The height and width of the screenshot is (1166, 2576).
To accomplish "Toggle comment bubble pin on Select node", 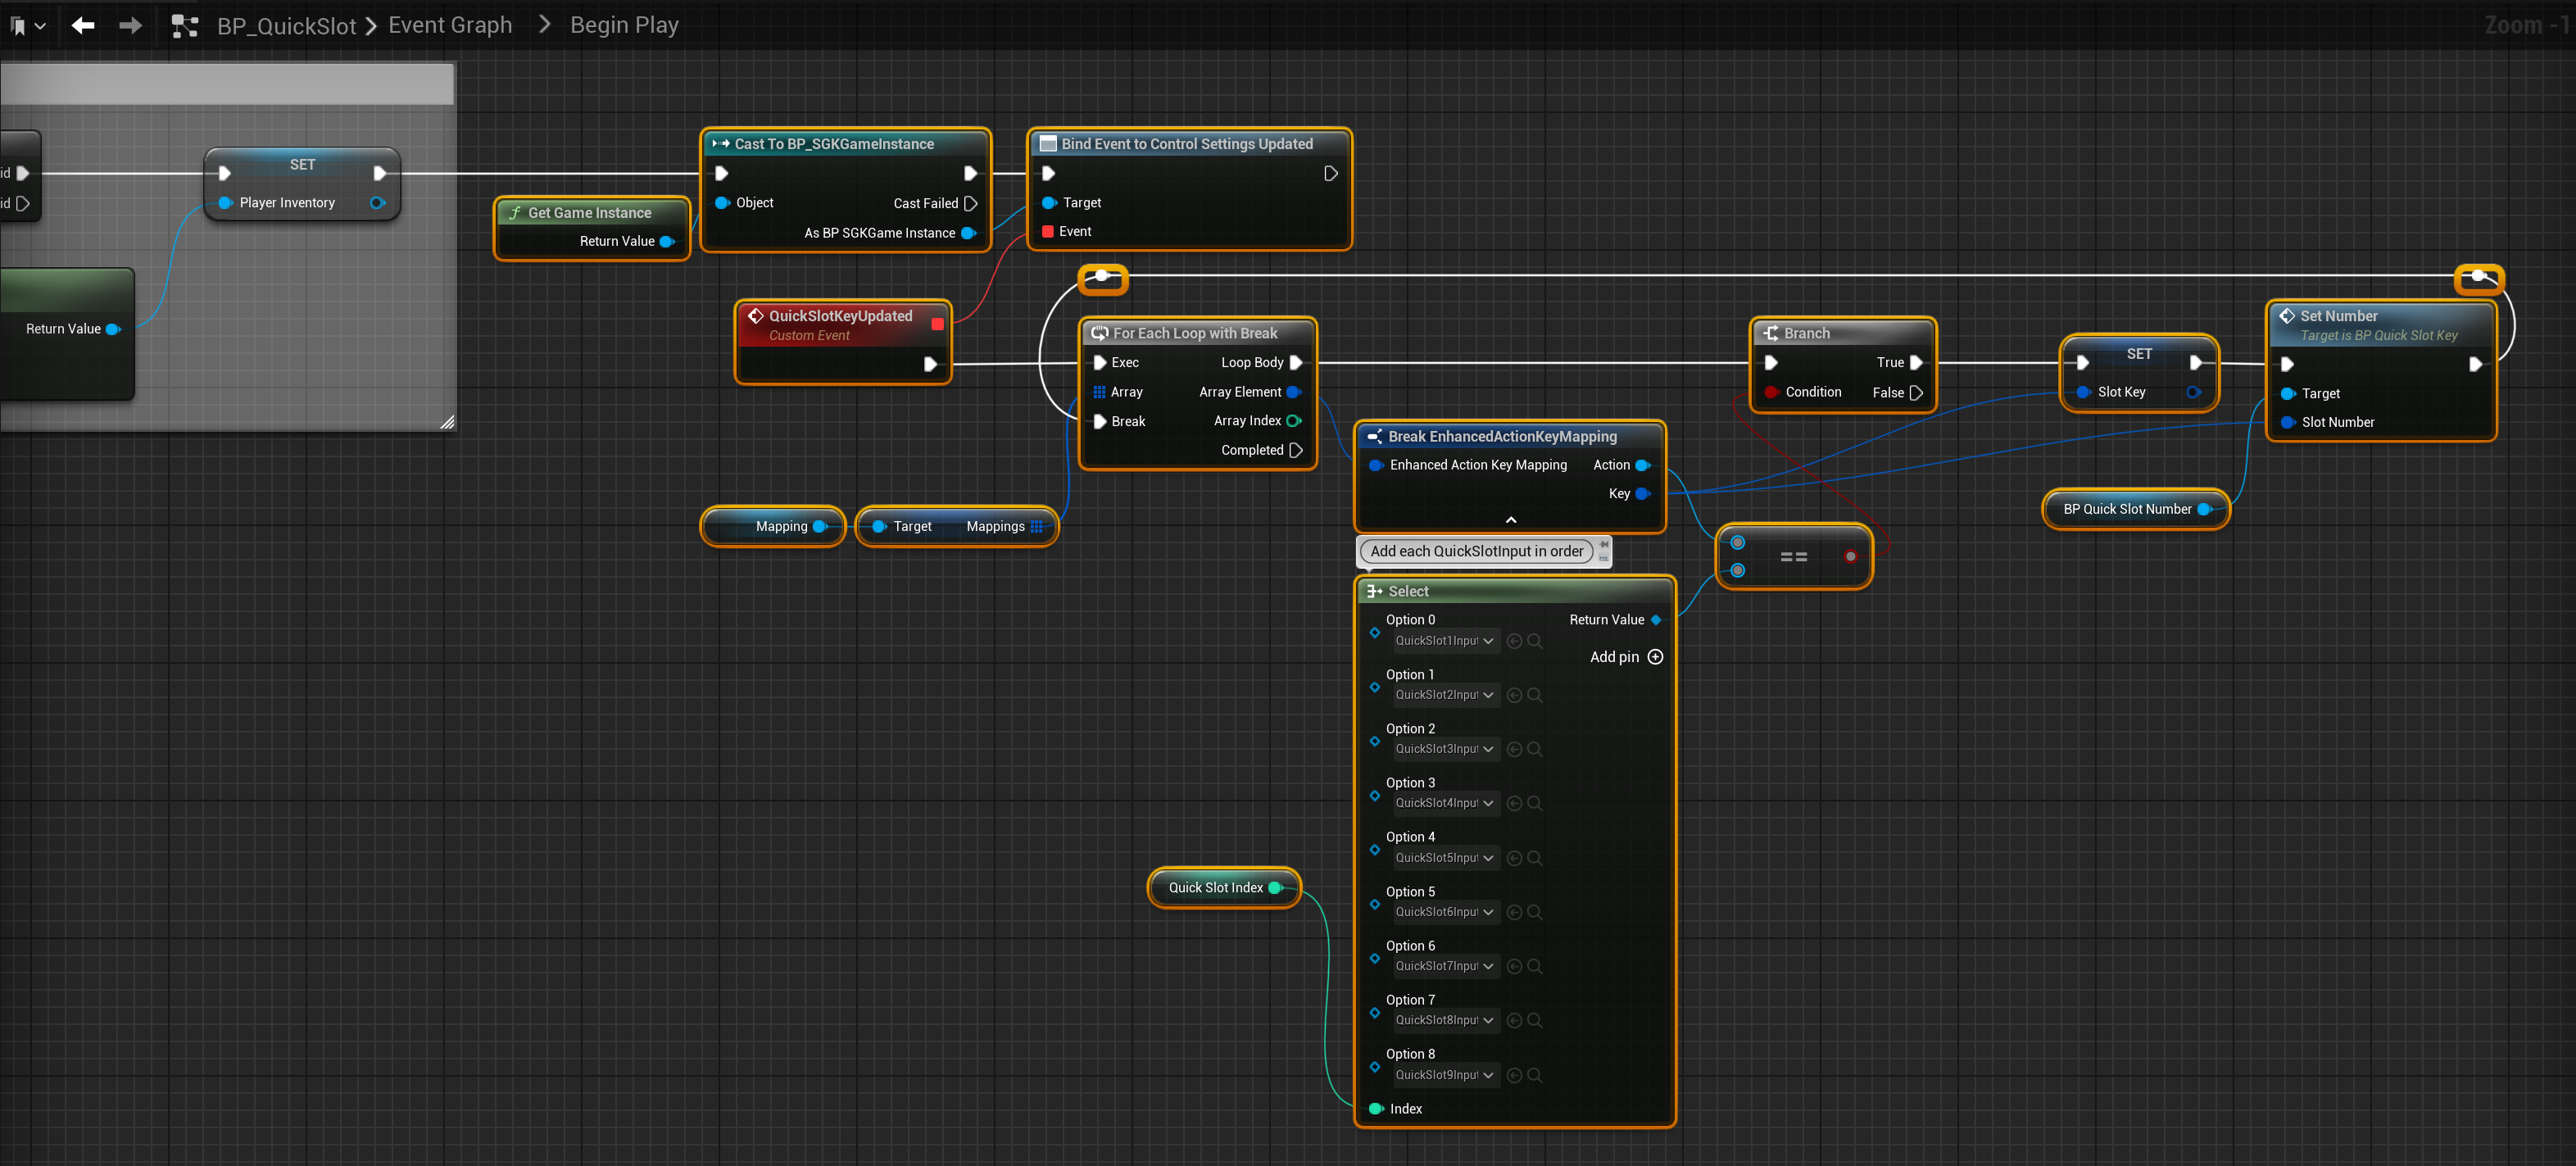I will [x=1604, y=544].
